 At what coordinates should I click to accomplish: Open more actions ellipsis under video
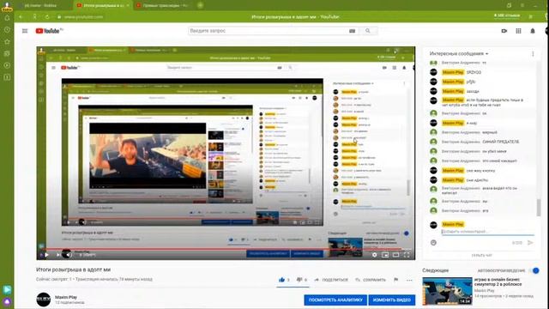pos(409,280)
